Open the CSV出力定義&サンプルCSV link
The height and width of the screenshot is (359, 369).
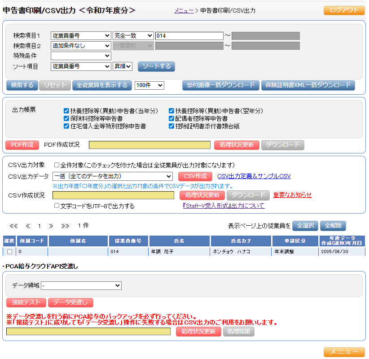point(254,176)
